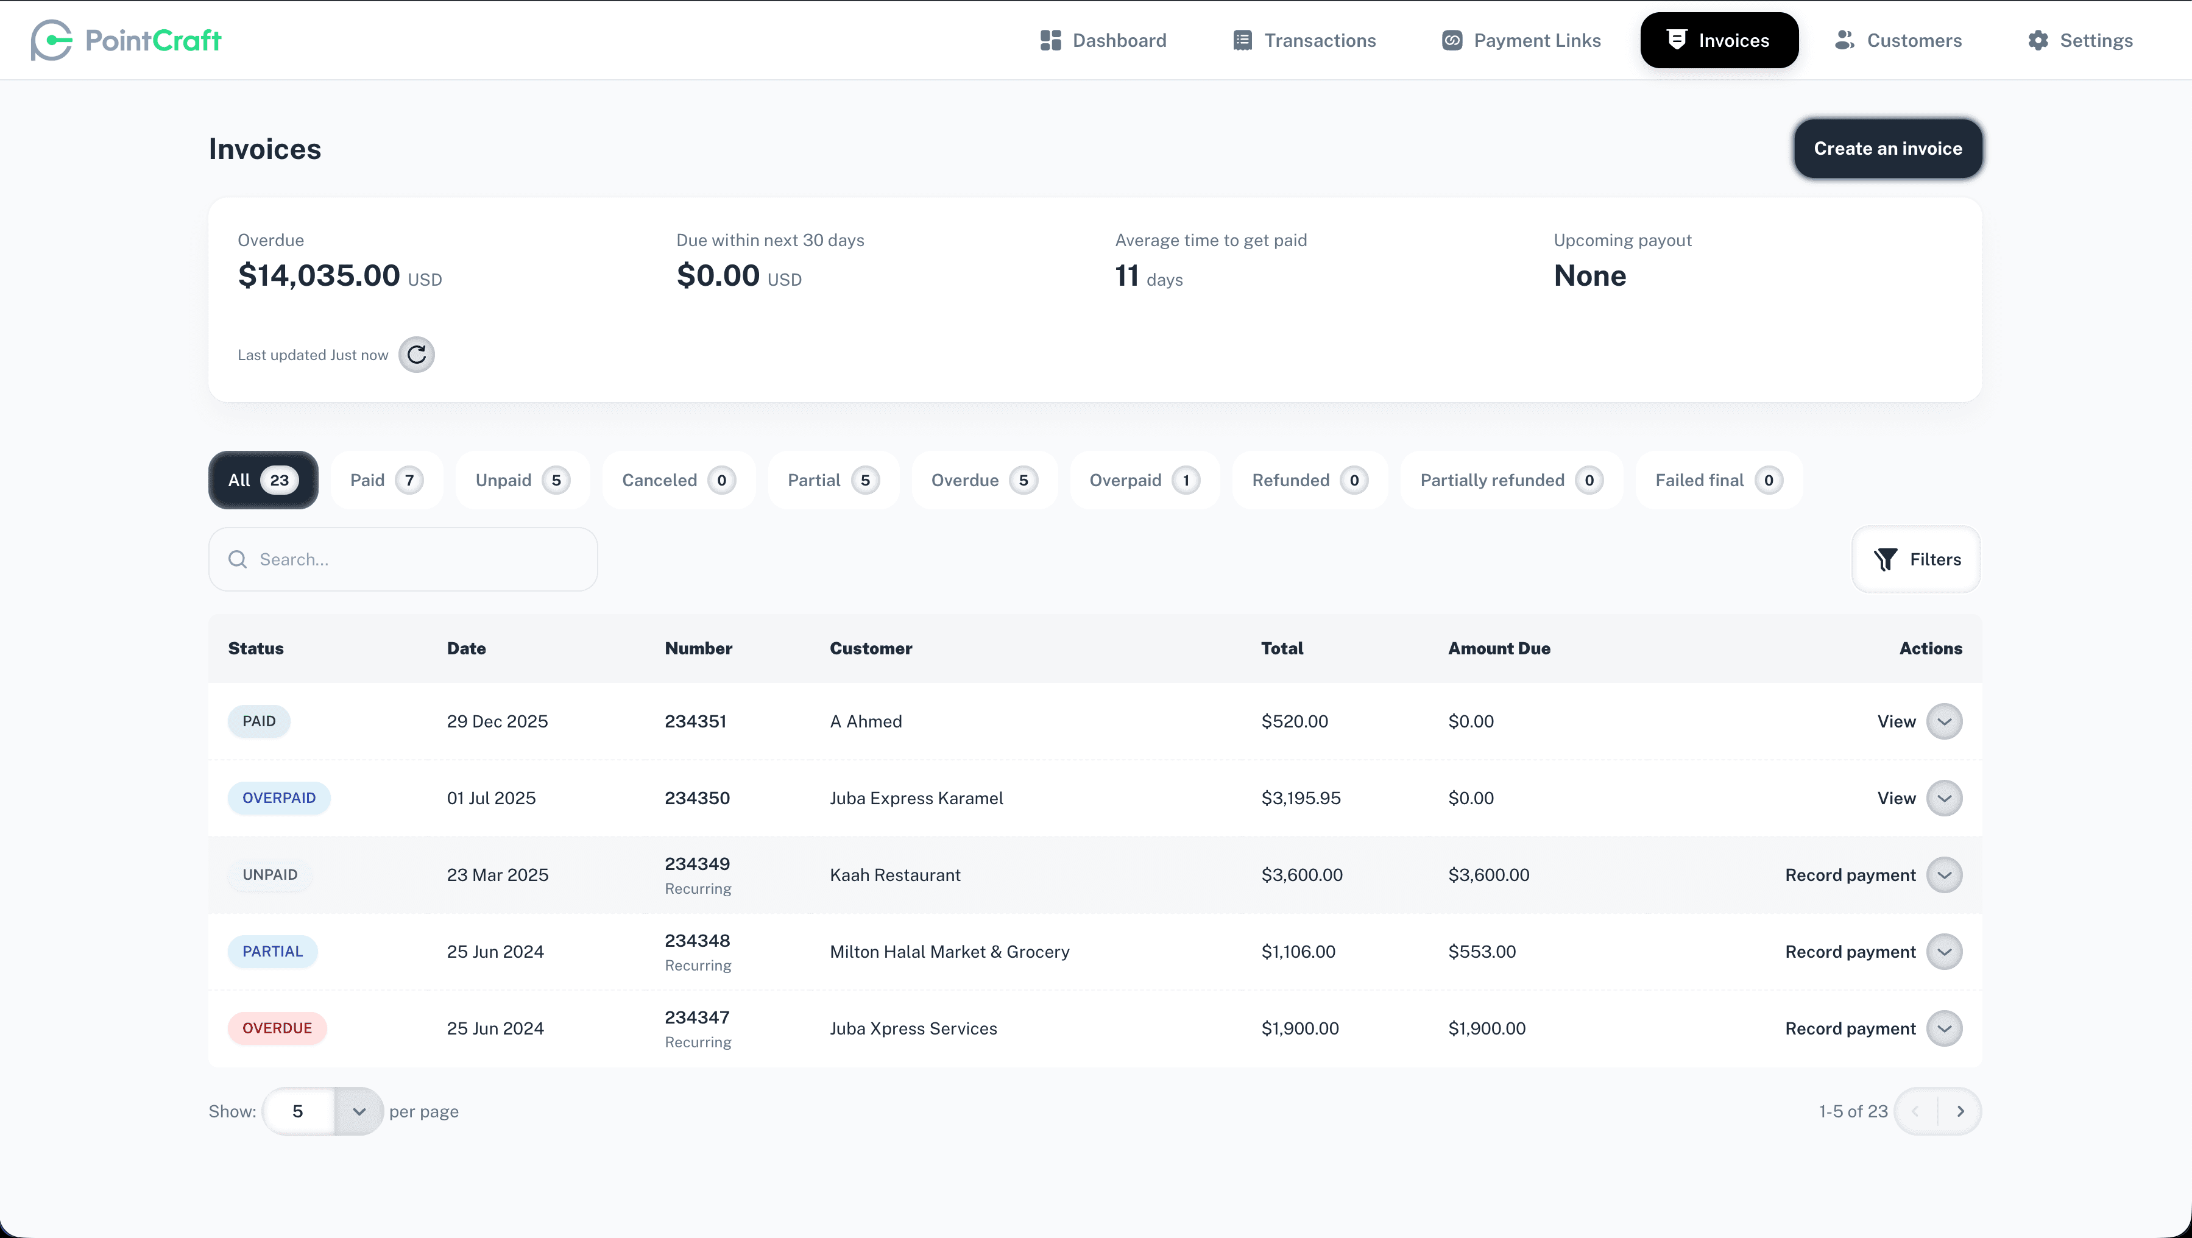Switch to the Unpaid tab
The height and width of the screenshot is (1238, 2192).
click(x=523, y=480)
